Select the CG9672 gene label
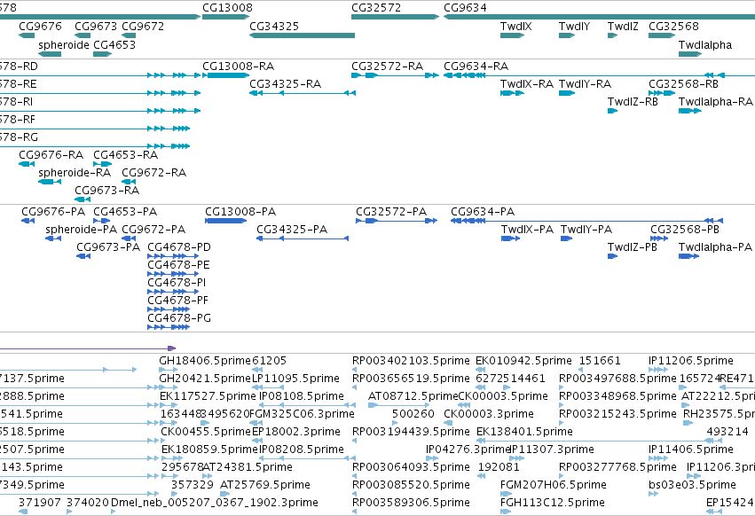 (x=143, y=27)
